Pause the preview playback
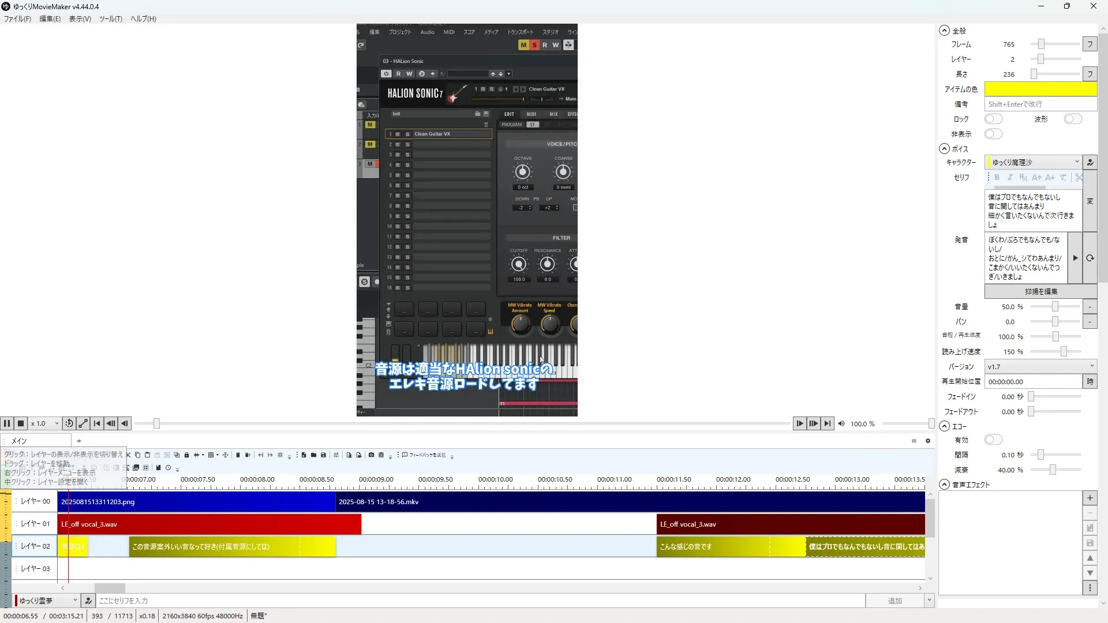Viewport: 1108px width, 623px height. (7, 423)
